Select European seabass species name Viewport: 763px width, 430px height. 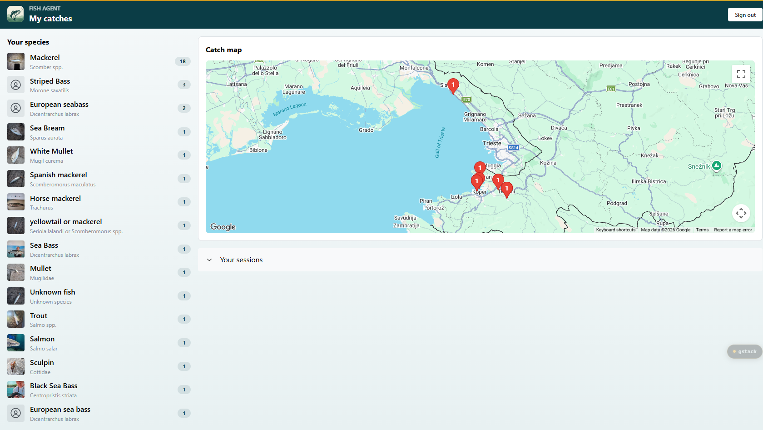(59, 105)
